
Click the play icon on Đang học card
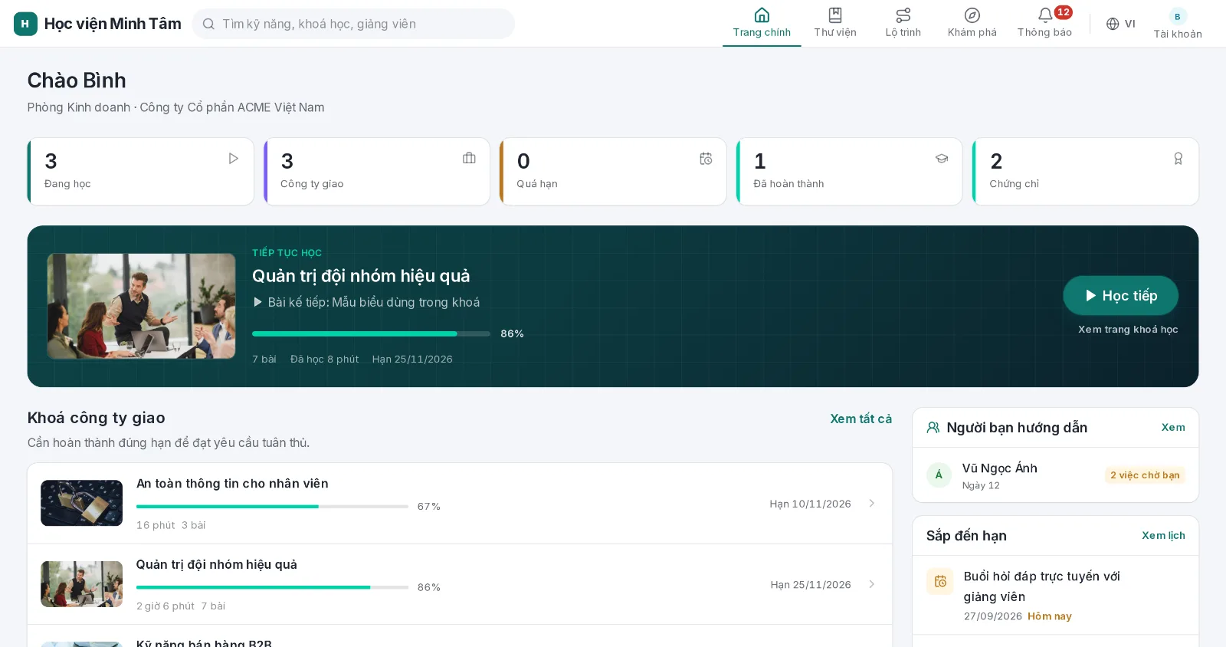coord(234,159)
